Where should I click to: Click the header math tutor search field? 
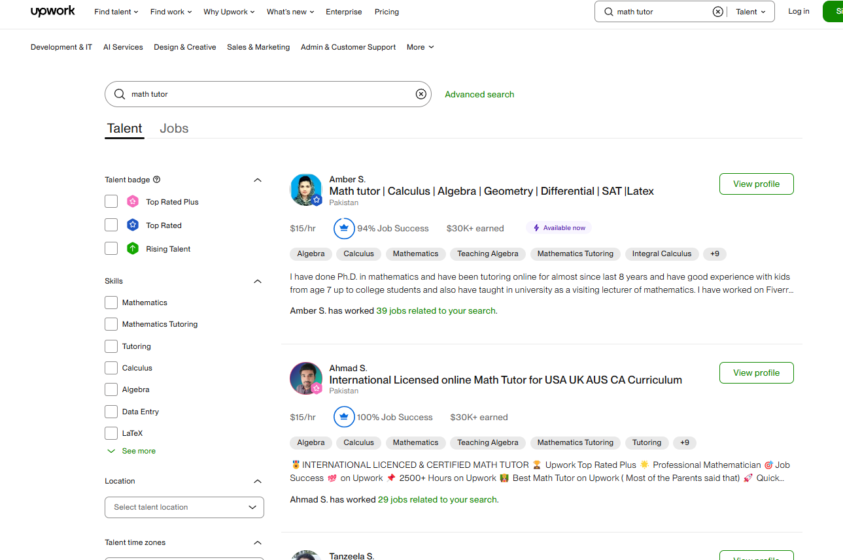(662, 12)
